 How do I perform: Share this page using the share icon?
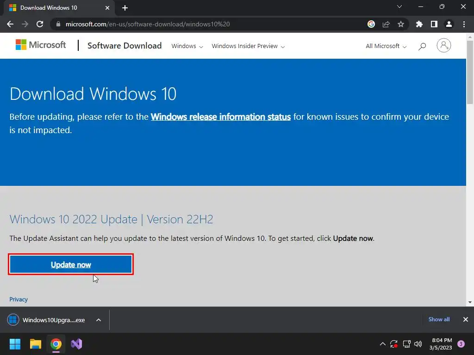(x=386, y=24)
